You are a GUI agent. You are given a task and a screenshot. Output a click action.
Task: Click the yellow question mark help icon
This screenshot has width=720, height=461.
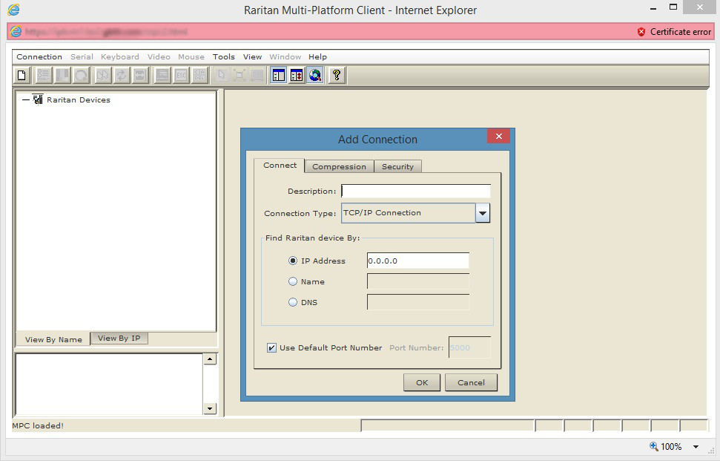337,75
